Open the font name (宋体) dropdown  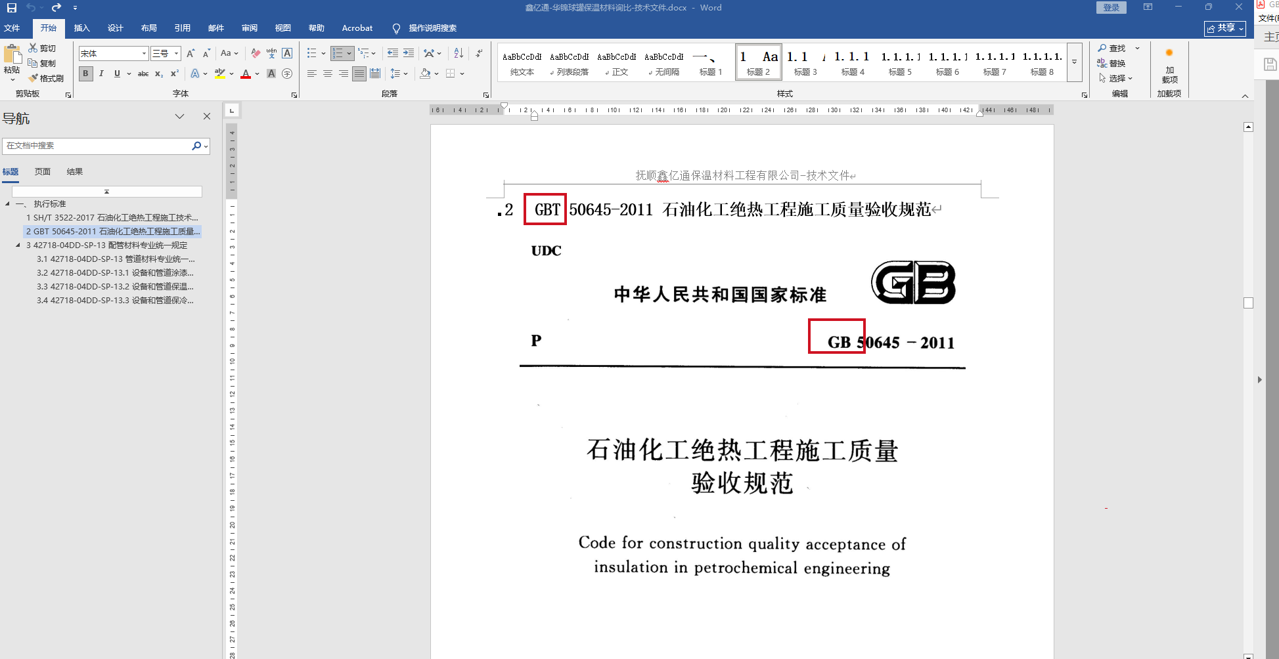click(144, 53)
